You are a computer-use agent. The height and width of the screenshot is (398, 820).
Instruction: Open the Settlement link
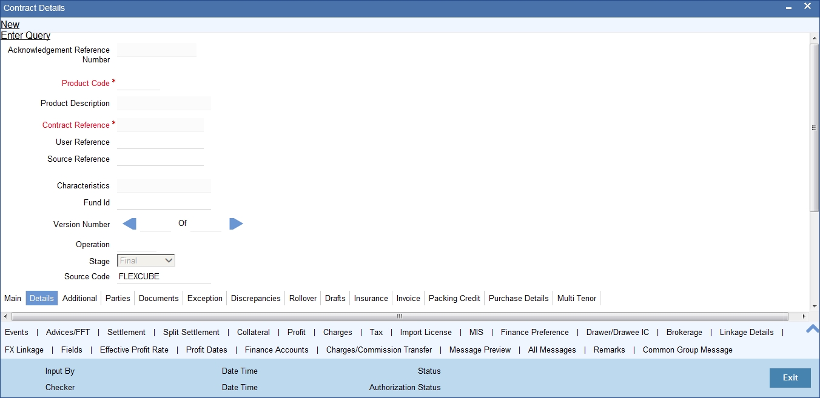point(126,332)
